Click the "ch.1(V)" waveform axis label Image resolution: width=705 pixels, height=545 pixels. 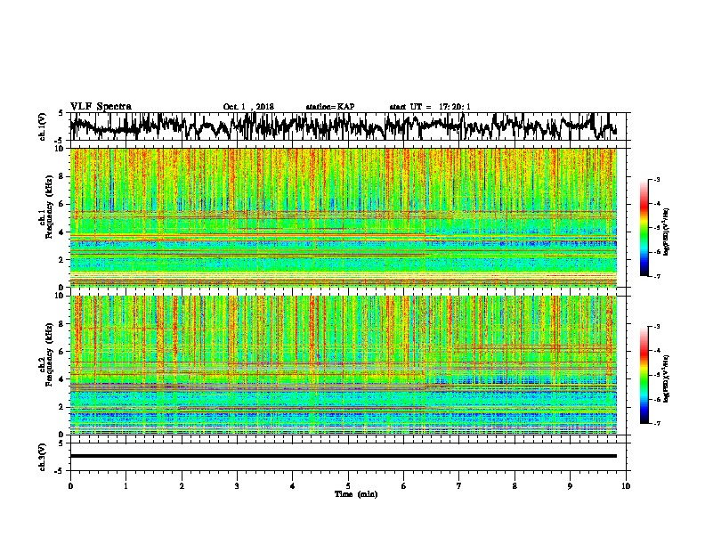pos(43,126)
